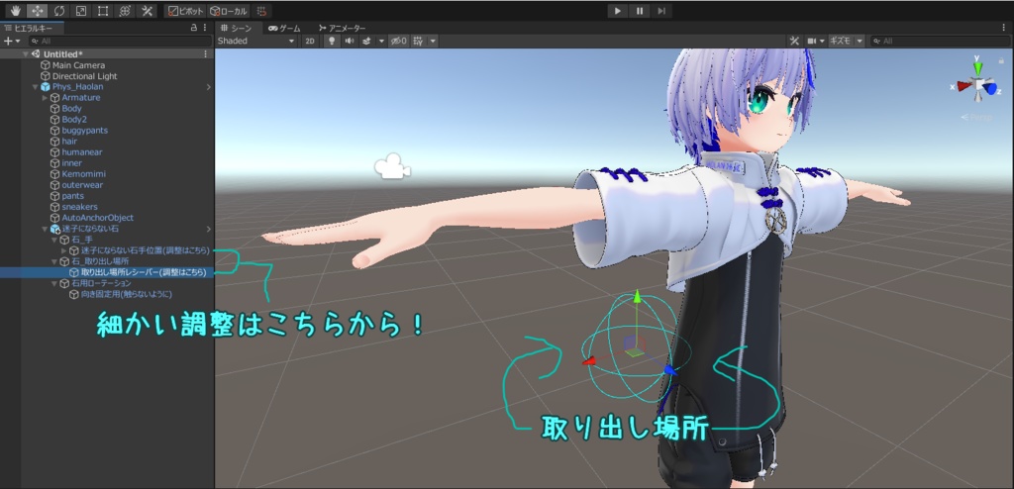Focus the Scene view search field
The width and height of the screenshot is (1014, 489).
coord(939,41)
